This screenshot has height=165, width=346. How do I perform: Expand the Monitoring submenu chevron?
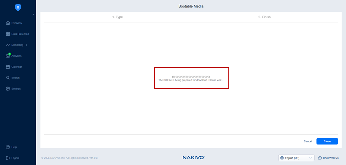click(x=26, y=45)
